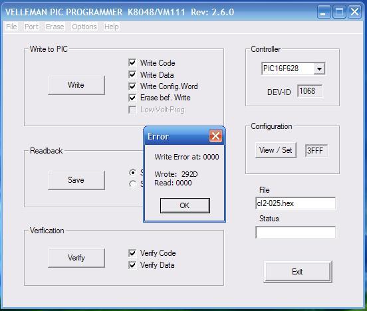Screen dimensions: 367x311
Task: Close the Error dialog with the X icon
Action: click(215, 136)
